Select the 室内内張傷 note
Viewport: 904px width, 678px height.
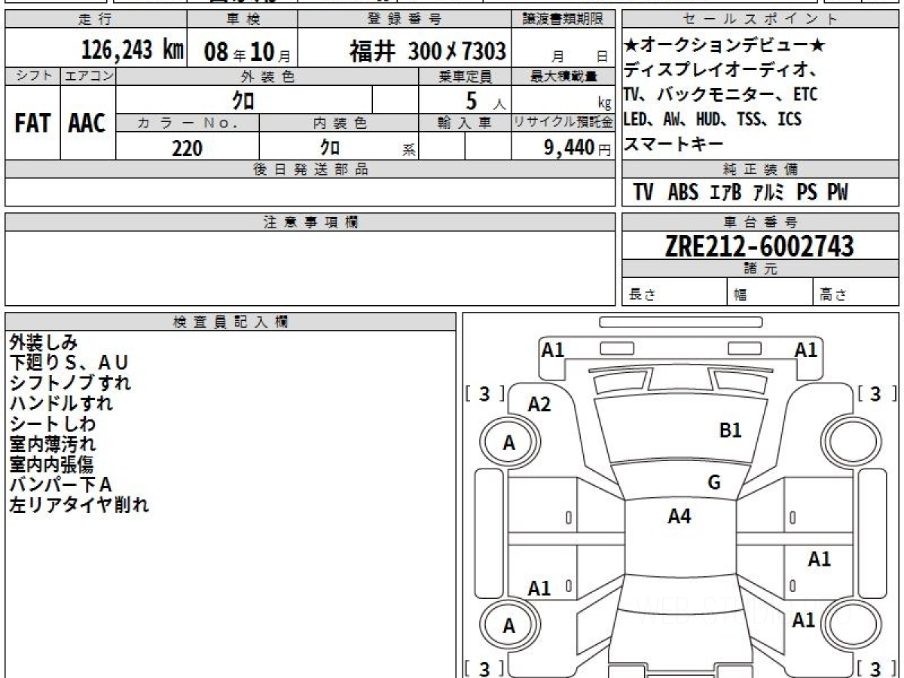coord(52,464)
